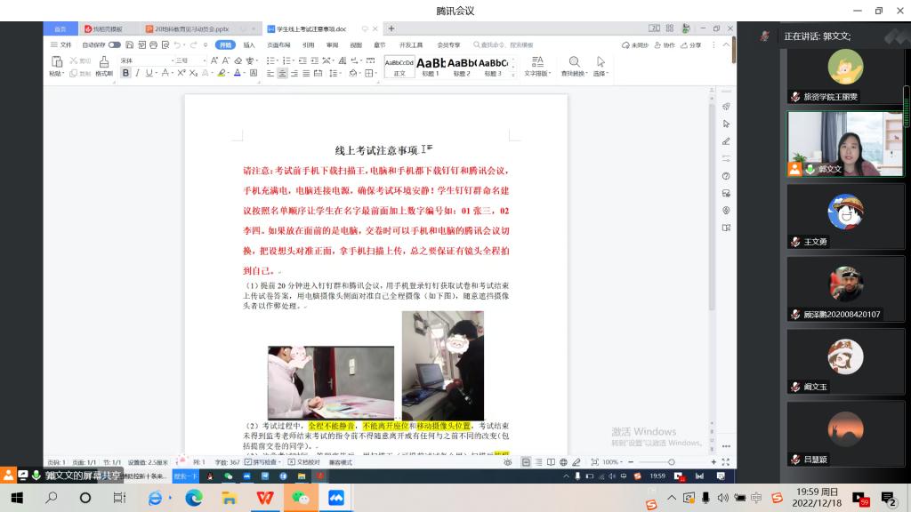Open WeChat from the Windows taskbar
This screenshot has height=512, width=911.
tap(301, 498)
